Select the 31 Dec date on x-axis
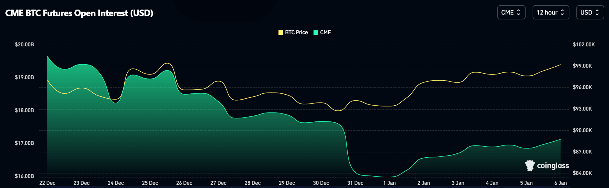The width and height of the screenshot is (609, 188). pos(355,183)
